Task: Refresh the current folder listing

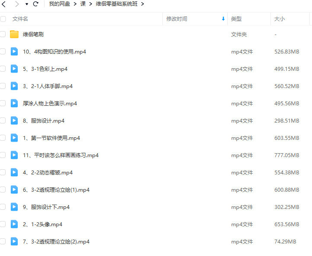Action: coord(35,4)
